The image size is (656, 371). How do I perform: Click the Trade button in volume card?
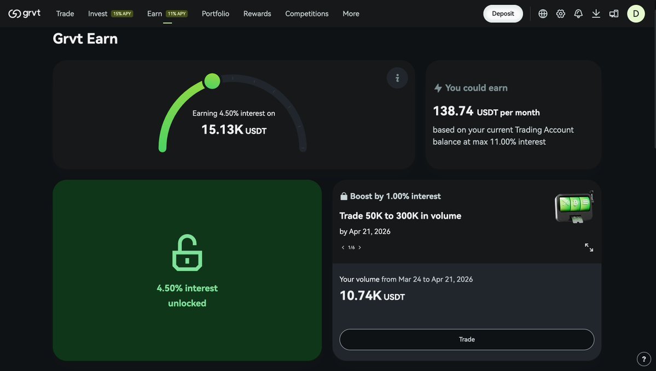pyautogui.click(x=467, y=339)
